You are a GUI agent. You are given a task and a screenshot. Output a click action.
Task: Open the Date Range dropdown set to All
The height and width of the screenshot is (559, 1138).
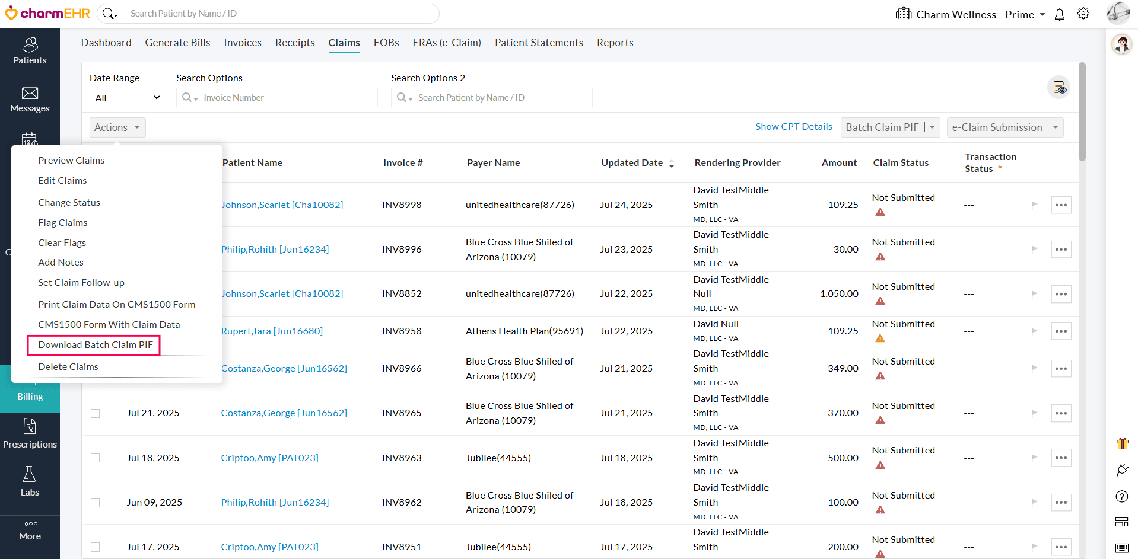(x=126, y=97)
